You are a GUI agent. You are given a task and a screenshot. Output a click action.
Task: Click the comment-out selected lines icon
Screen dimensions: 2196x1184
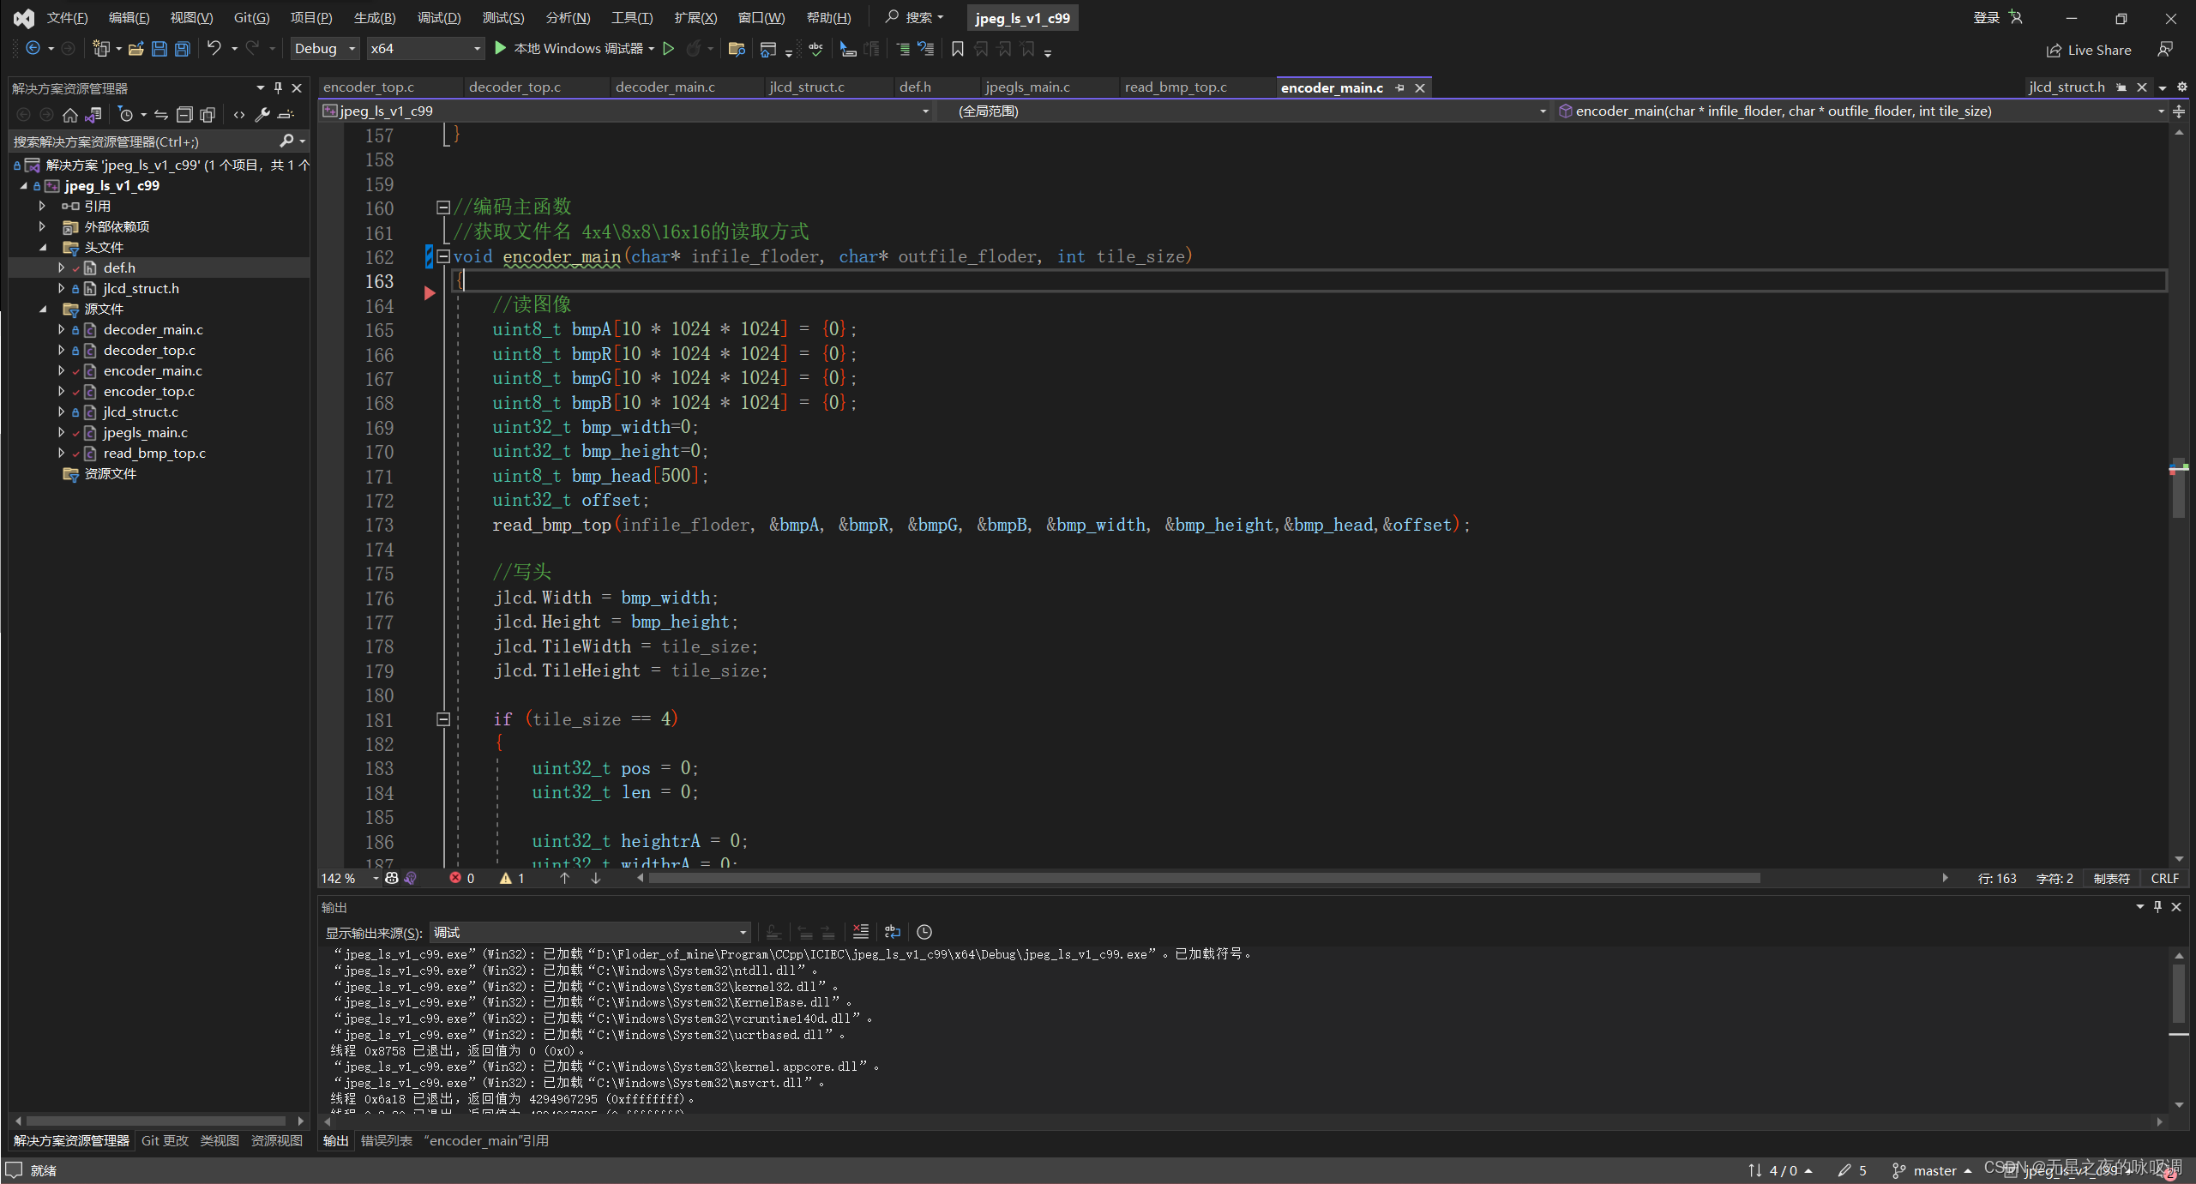[x=903, y=49]
